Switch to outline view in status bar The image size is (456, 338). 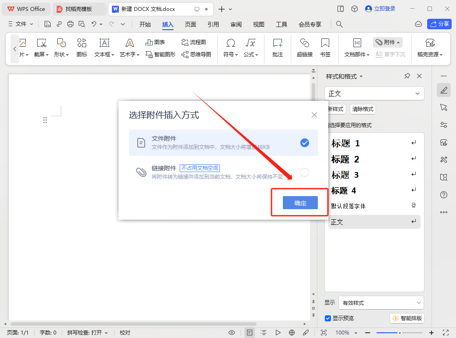(x=264, y=332)
